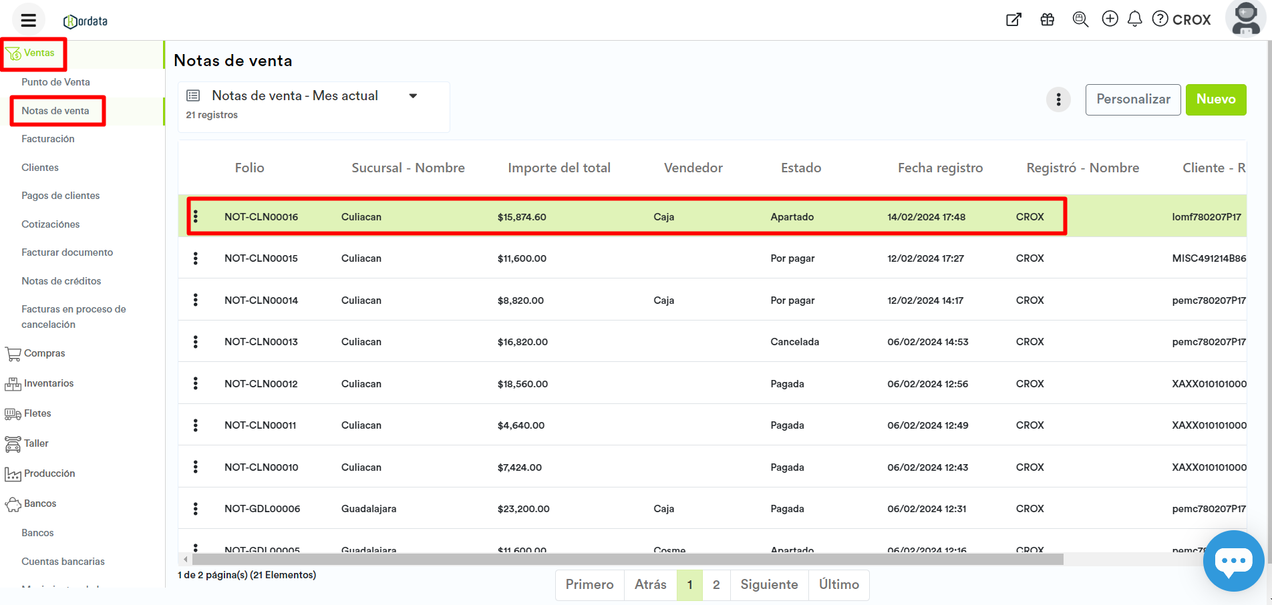Open Facturación in the sidebar
Viewport: 1272px width, 605px height.
(48, 139)
